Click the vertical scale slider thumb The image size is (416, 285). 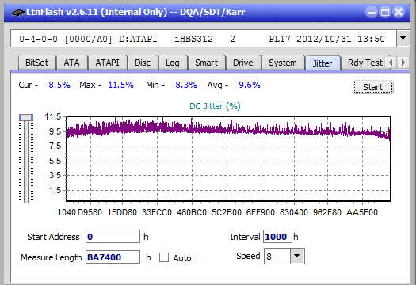[x=26, y=117]
